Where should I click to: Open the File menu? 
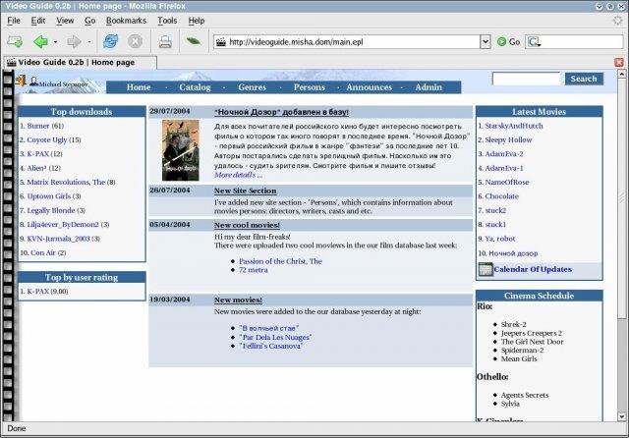coord(14,21)
